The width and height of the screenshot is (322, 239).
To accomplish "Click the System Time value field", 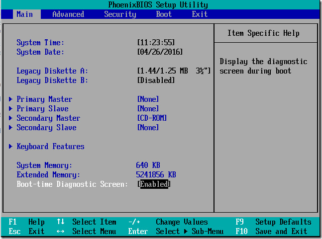I will point(156,42).
